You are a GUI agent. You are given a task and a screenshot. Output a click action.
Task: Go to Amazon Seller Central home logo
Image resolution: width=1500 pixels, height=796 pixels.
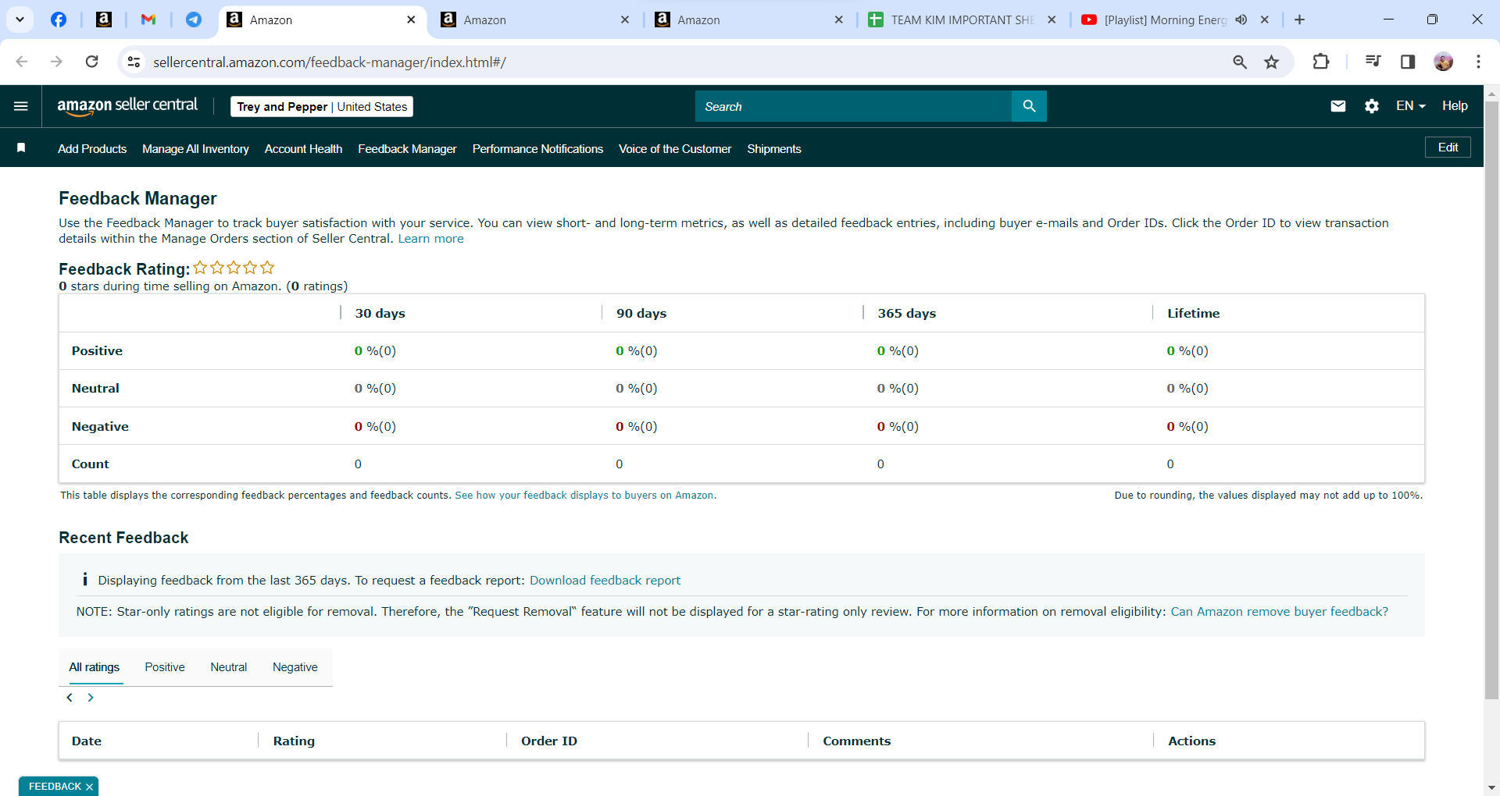[127, 106]
